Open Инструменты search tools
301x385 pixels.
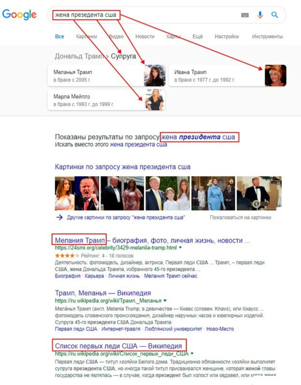click(x=267, y=37)
